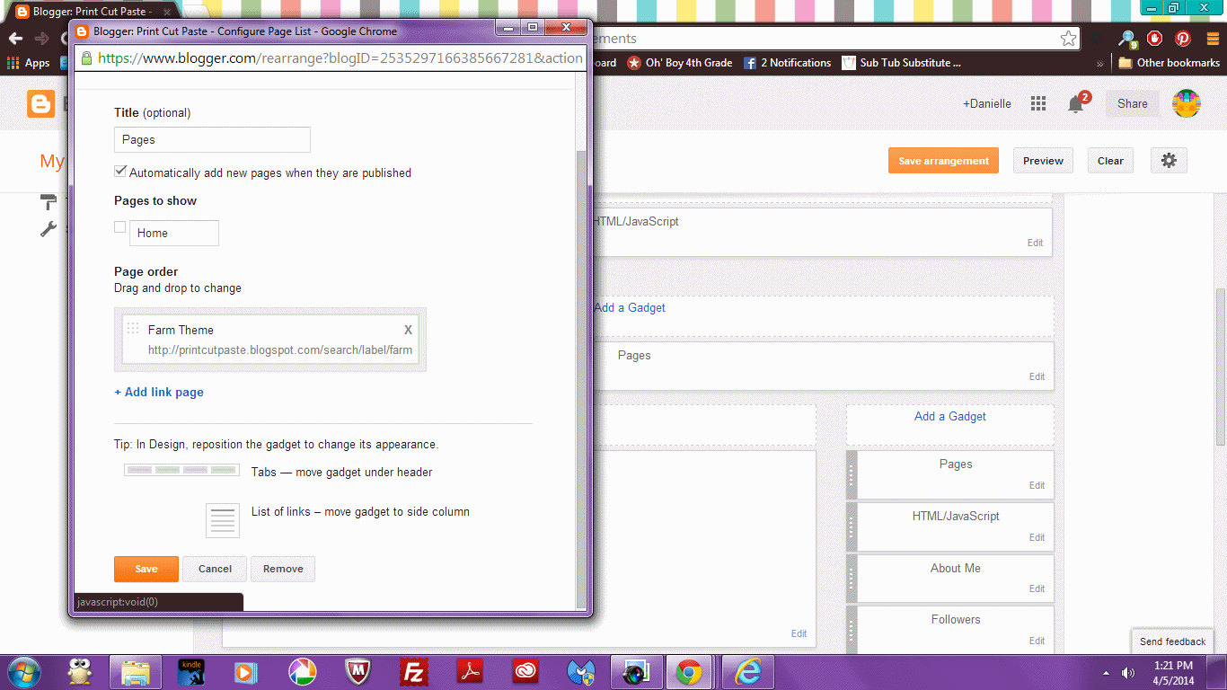Viewport: 1227px width, 690px height.
Task: Click the HTTPS padlock in the address bar
Action: [x=85, y=58]
